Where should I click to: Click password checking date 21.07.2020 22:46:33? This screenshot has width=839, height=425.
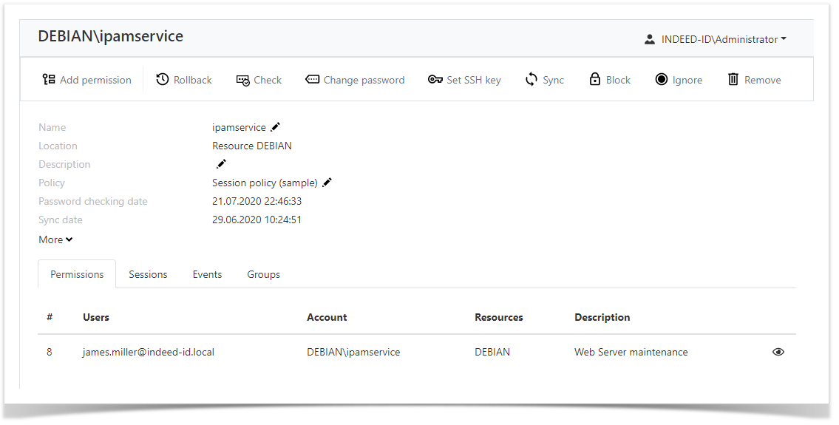pyautogui.click(x=257, y=201)
